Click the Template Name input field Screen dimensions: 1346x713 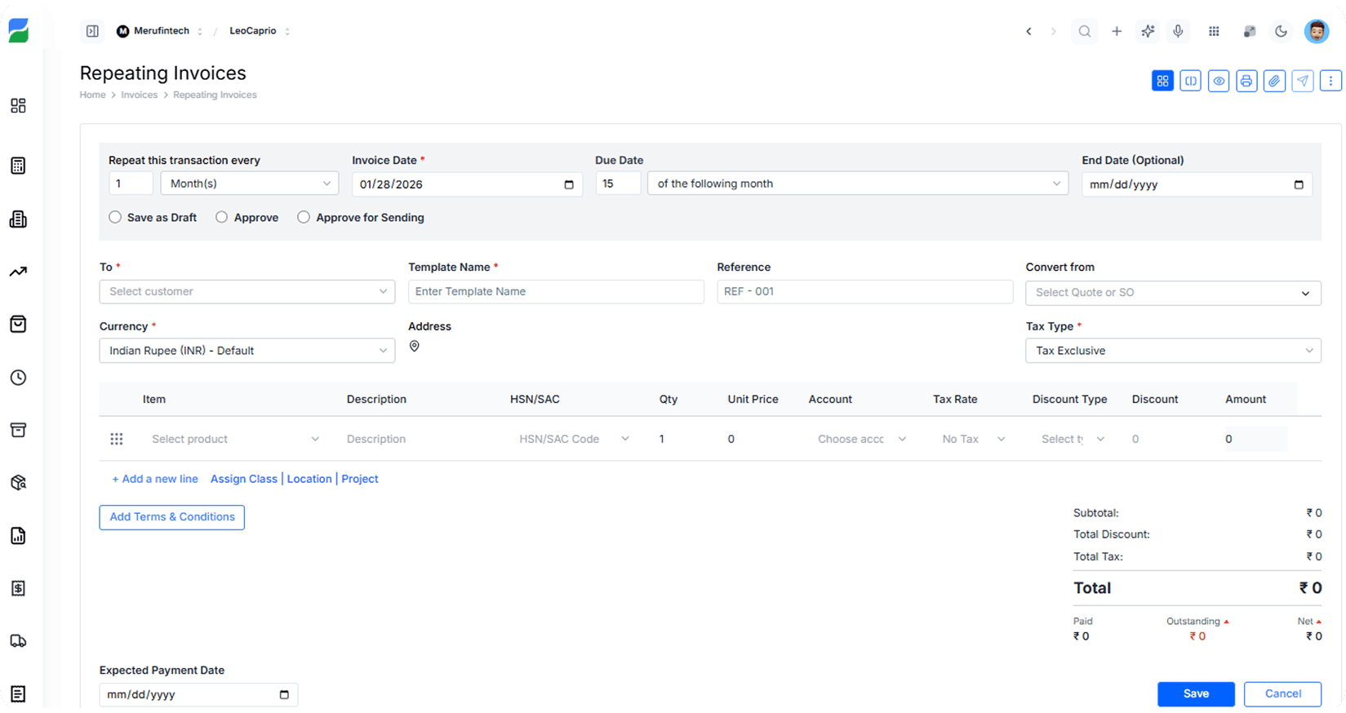(555, 291)
